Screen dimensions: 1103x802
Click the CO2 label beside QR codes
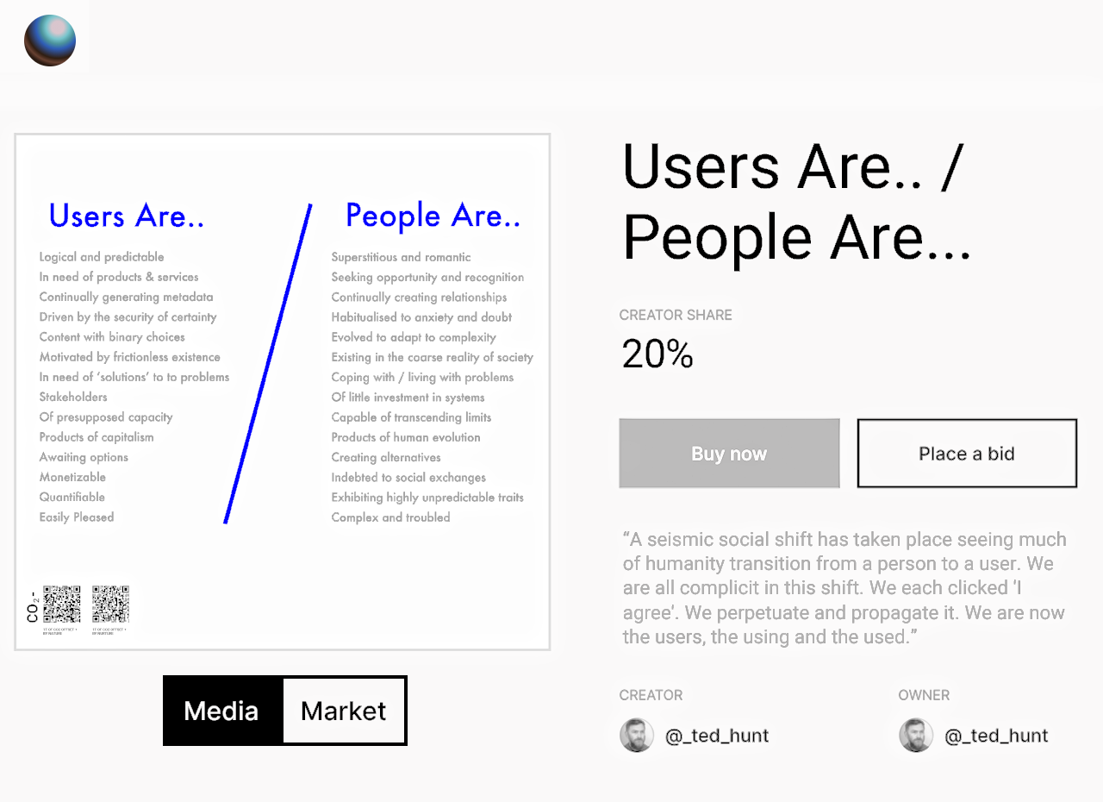pos(33,606)
